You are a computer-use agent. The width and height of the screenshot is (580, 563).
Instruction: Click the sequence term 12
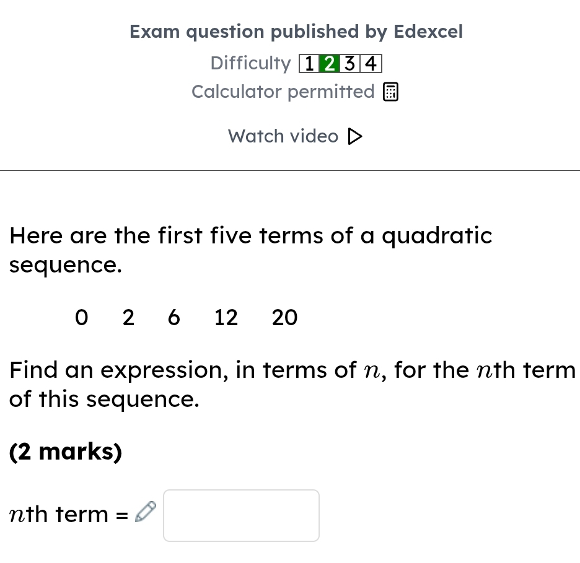(x=226, y=318)
